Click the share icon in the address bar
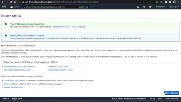181x102 pixels. click(157, 2)
